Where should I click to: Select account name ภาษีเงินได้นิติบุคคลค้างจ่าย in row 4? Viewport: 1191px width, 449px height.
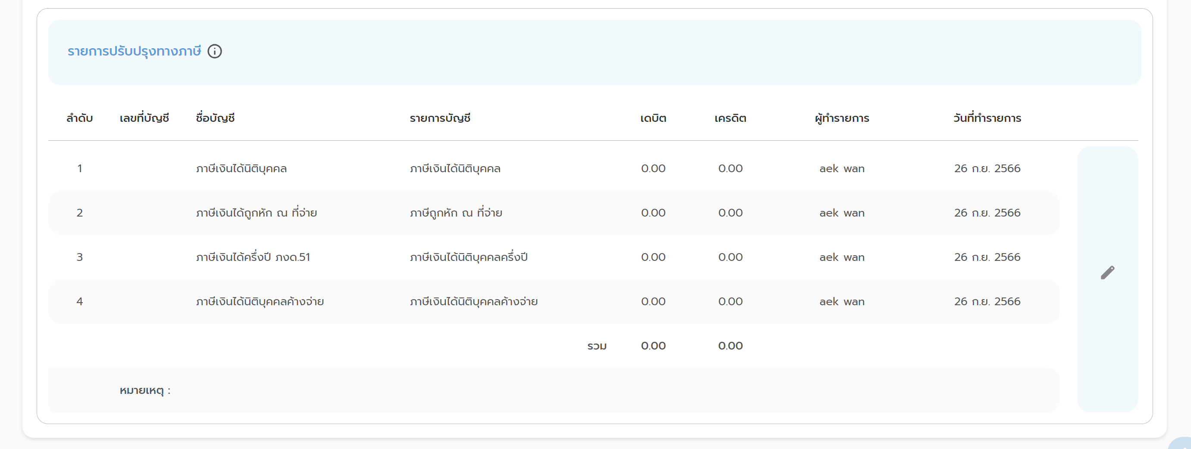tap(260, 301)
